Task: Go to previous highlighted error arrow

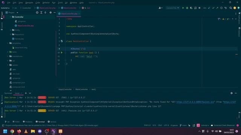Action: tap(233, 19)
